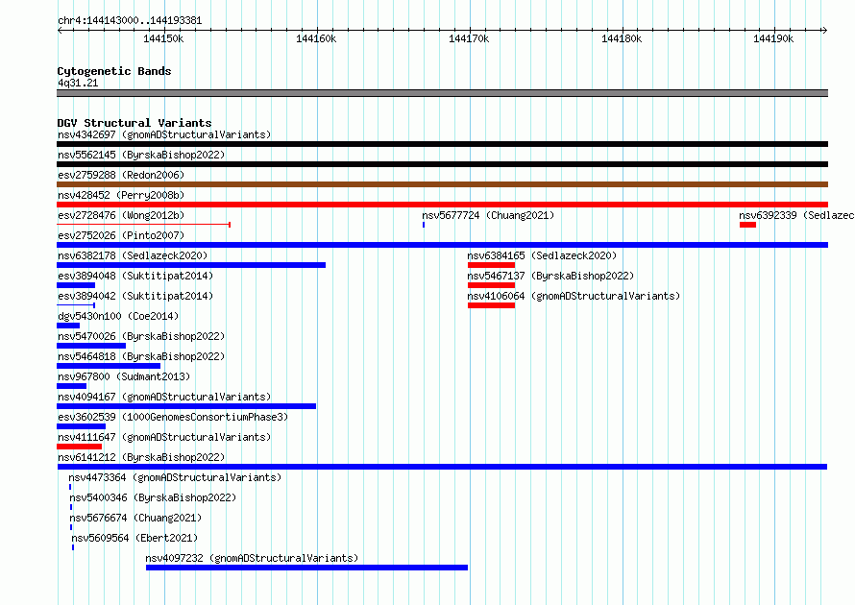
Task: Click the 144190k ruler position
Action: 773,38
